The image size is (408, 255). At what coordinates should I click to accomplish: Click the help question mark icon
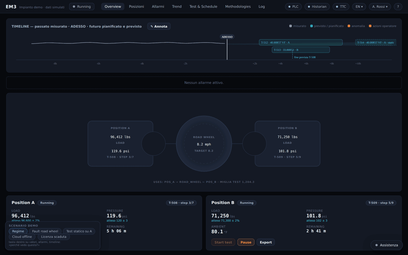(398, 7)
